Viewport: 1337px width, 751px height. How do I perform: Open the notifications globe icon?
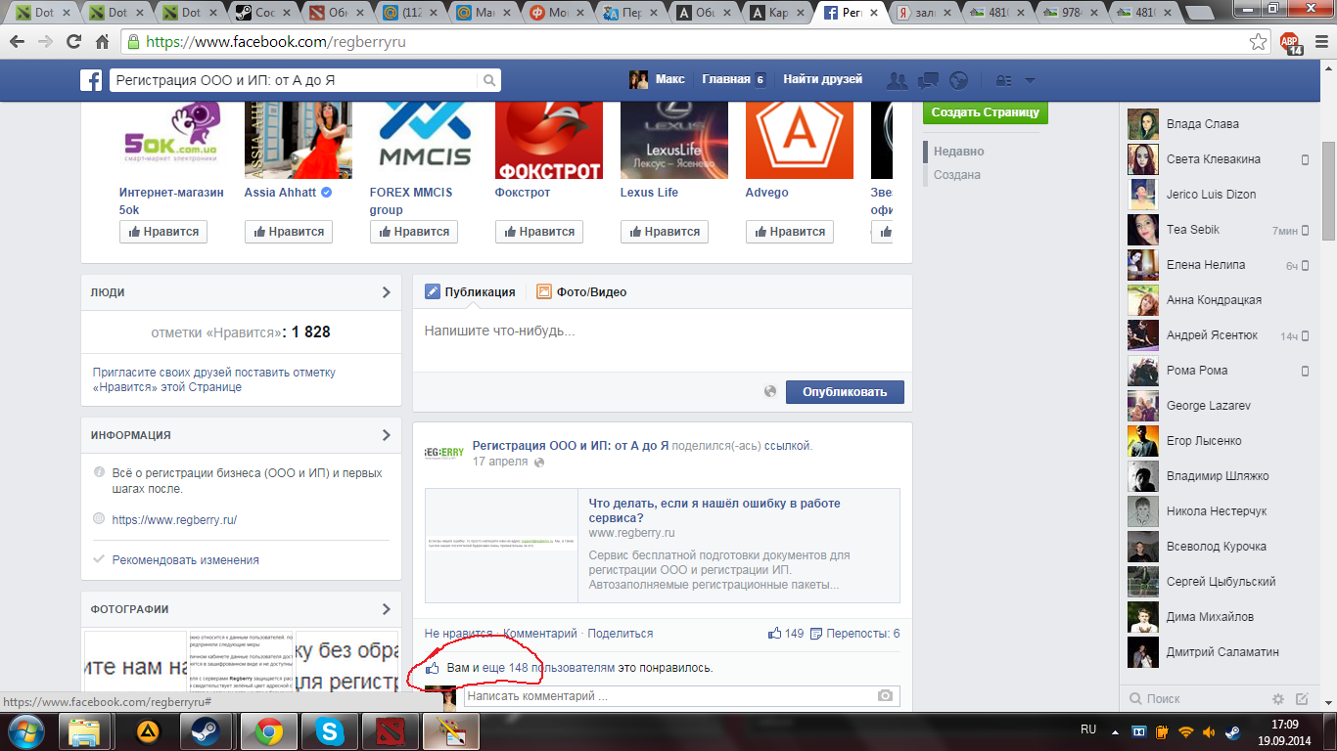[x=958, y=80]
